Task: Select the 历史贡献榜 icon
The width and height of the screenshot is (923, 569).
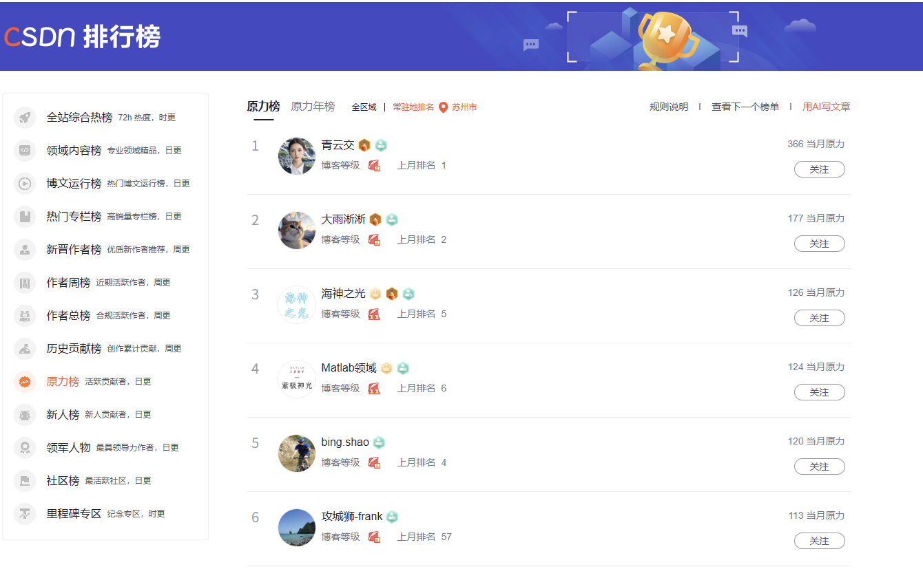Action: 25,349
